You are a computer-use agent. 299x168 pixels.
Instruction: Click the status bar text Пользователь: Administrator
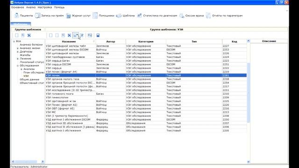pyautogui.click(x=29, y=167)
